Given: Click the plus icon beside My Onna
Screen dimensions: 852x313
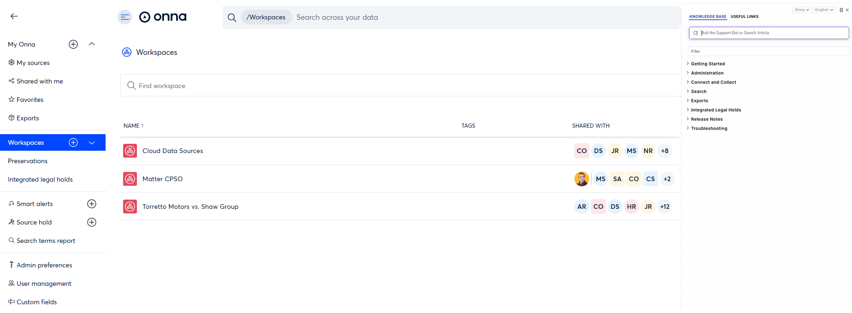Looking at the screenshot, I should [73, 44].
